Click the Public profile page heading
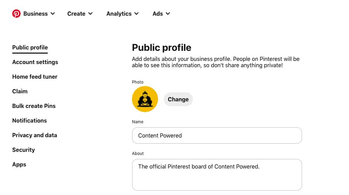The image size is (349, 195). (x=162, y=48)
